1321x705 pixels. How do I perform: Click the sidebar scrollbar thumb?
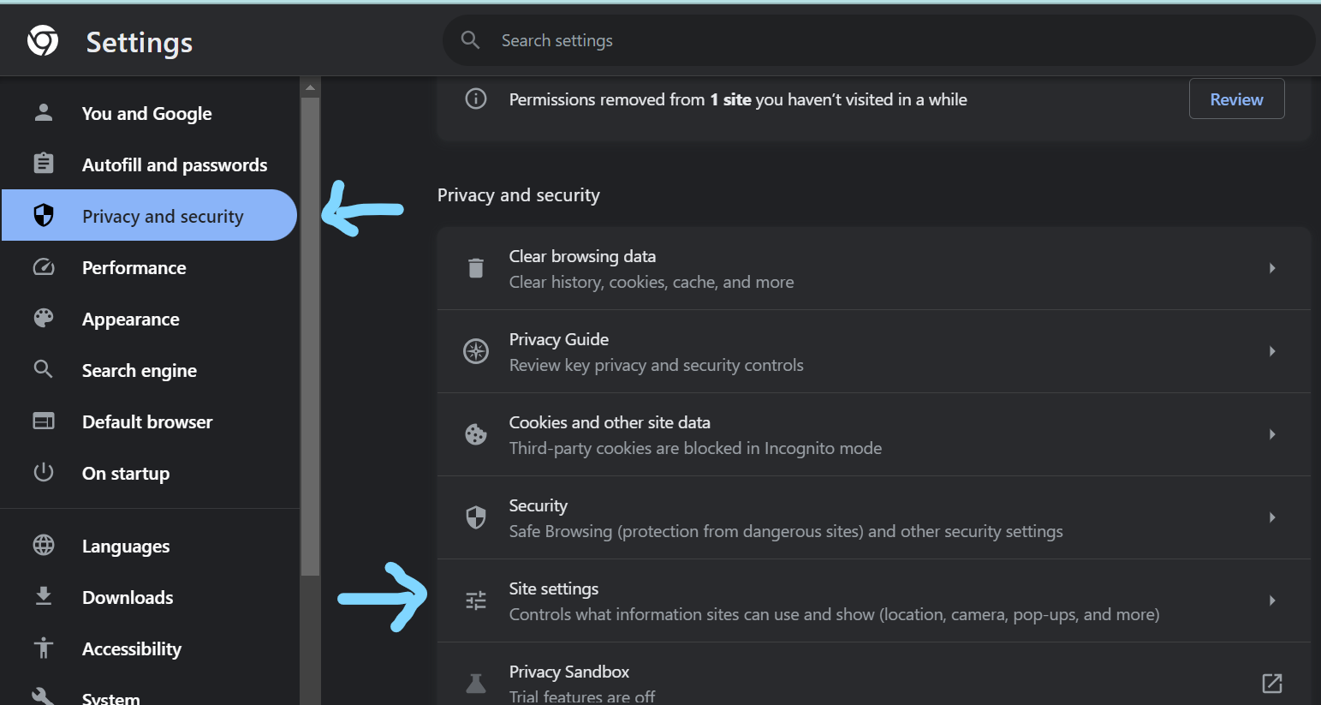[x=310, y=336]
